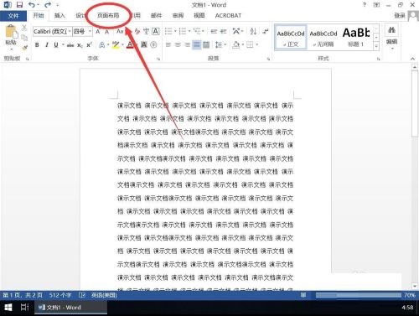Click the Undo arrow icon

pos(31,5)
